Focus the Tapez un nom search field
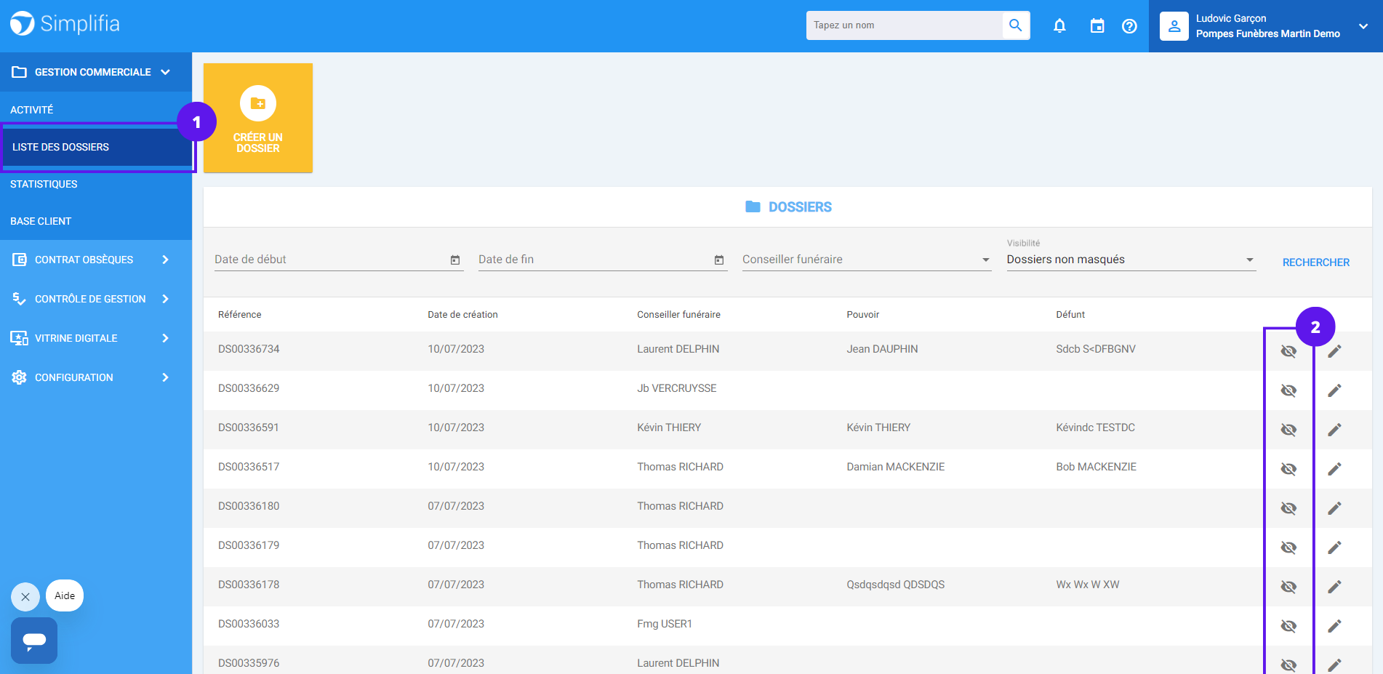 tap(905, 25)
